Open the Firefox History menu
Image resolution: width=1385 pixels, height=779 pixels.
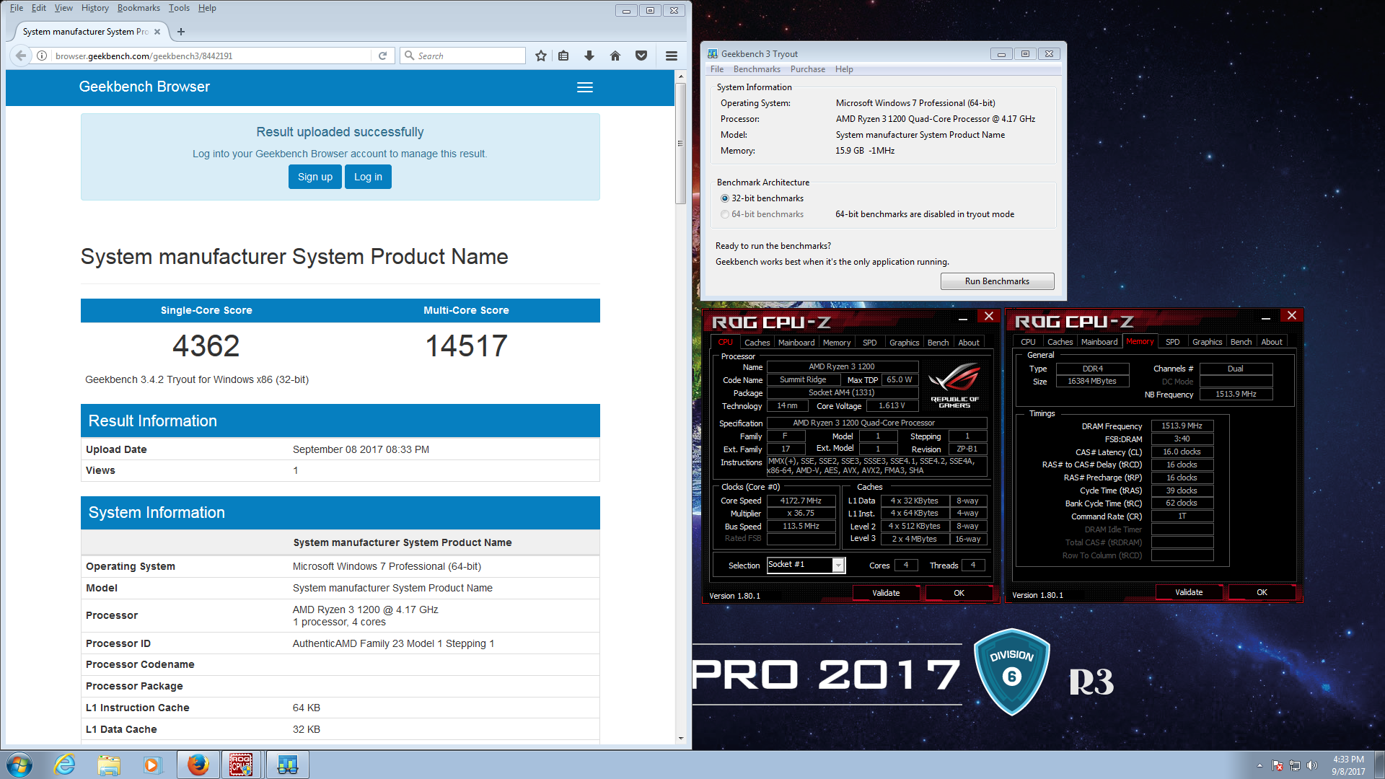coord(94,8)
